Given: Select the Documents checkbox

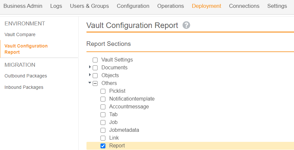Looking at the screenshot, I should pos(95,68).
